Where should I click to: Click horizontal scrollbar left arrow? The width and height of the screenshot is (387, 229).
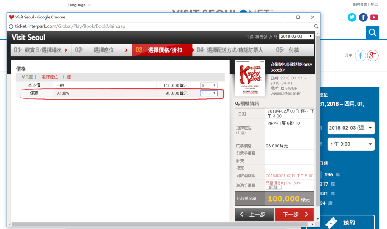[10, 224]
